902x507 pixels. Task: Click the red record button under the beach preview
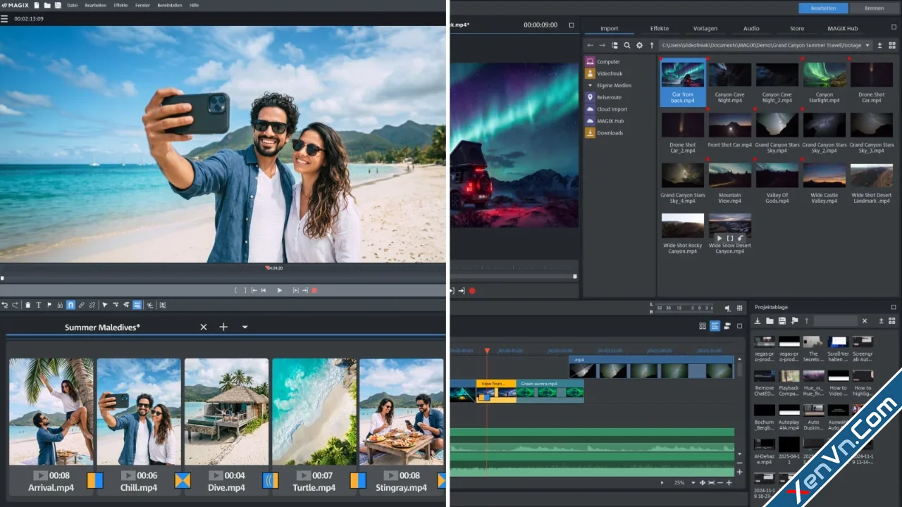tap(314, 290)
